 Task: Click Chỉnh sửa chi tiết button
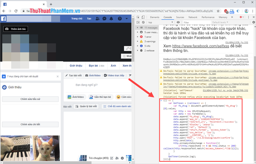pyautogui.click(x=30, y=124)
